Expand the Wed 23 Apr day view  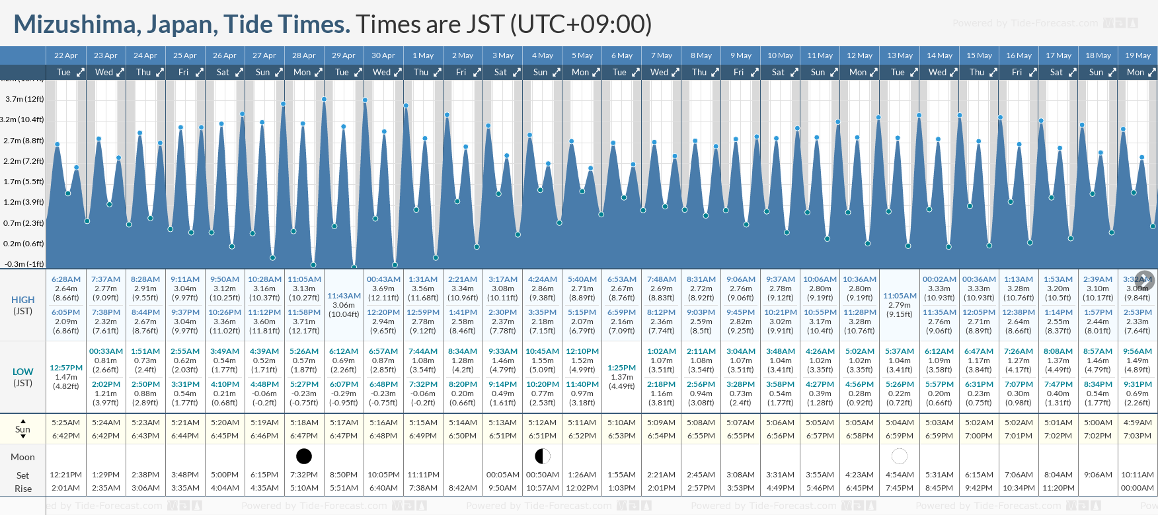click(120, 72)
